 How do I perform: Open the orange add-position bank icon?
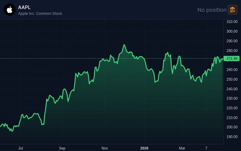[232, 10]
